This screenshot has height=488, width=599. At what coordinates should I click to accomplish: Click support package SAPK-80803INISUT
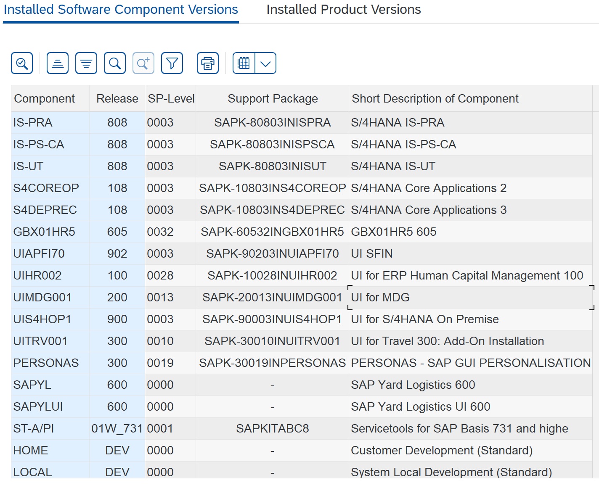(x=273, y=166)
